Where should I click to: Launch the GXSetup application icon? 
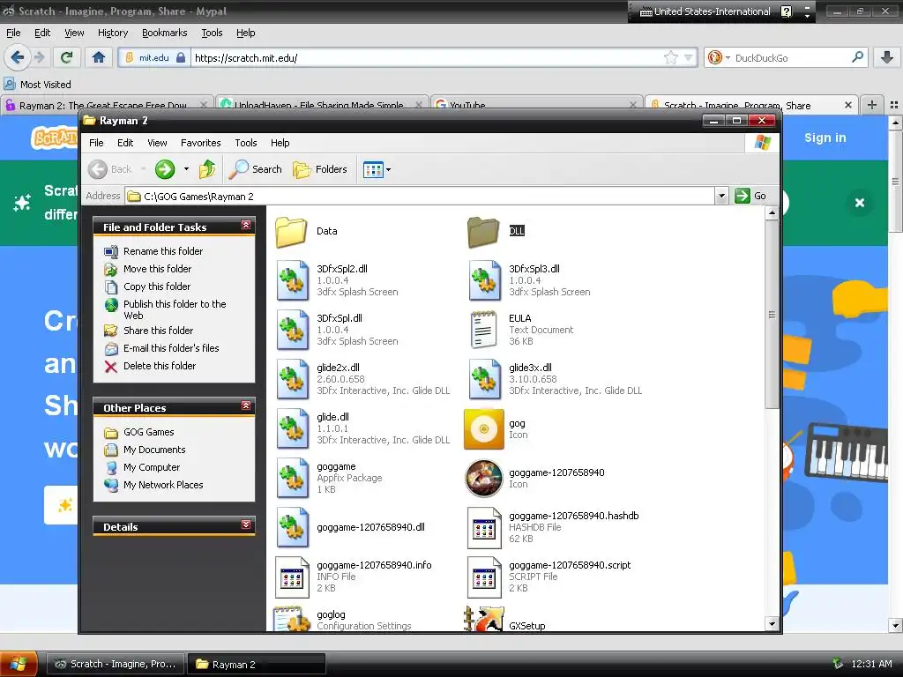(484, 619)
